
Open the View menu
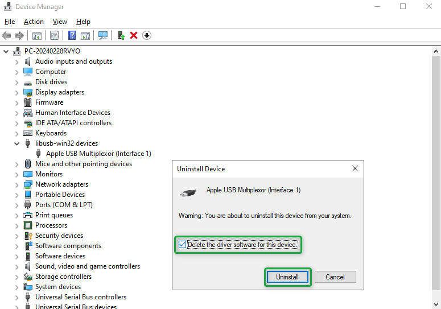(x=60, y=22)
